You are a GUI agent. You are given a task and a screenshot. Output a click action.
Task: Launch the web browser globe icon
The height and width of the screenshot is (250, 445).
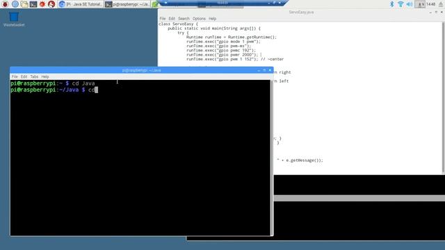pyautogui.click(x=15, y=4)
